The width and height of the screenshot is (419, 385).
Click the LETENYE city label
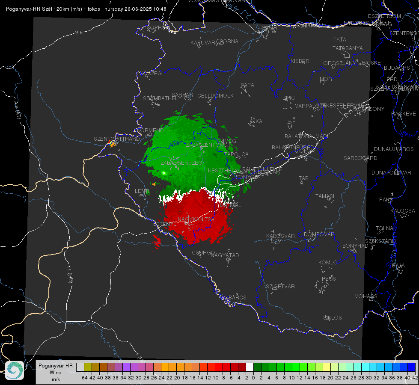pos(165,224)
